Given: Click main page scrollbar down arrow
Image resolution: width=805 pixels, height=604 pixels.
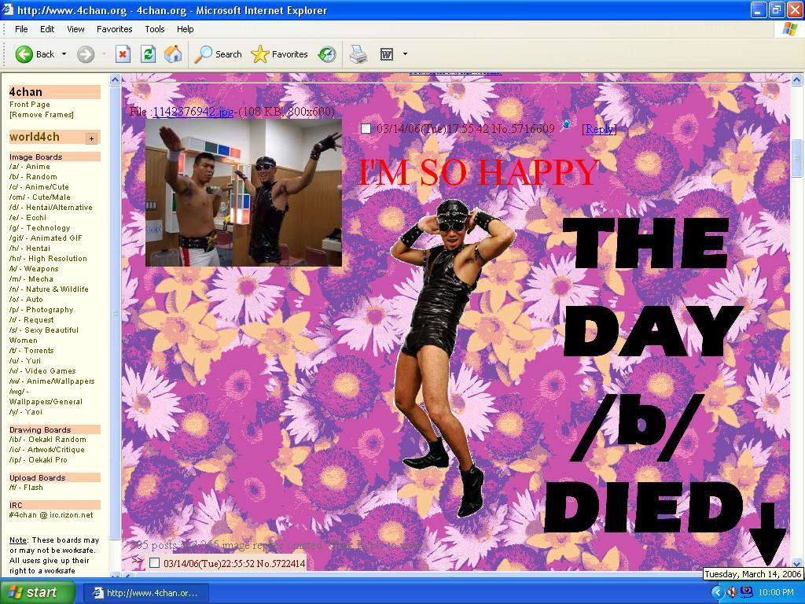Looking at the screenshot, I should [796, 563].
